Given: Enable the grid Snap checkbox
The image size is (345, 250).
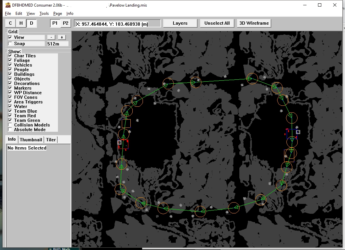Looking at the screenshot, I should [x=10, y=44].
